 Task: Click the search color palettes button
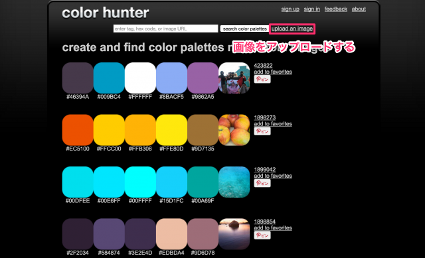245,29
